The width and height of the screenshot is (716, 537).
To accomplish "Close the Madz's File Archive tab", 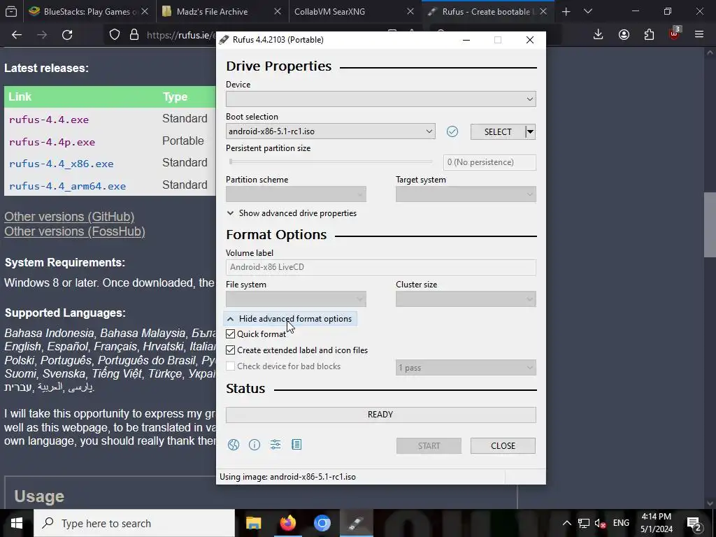I will (x=278, y=12).
